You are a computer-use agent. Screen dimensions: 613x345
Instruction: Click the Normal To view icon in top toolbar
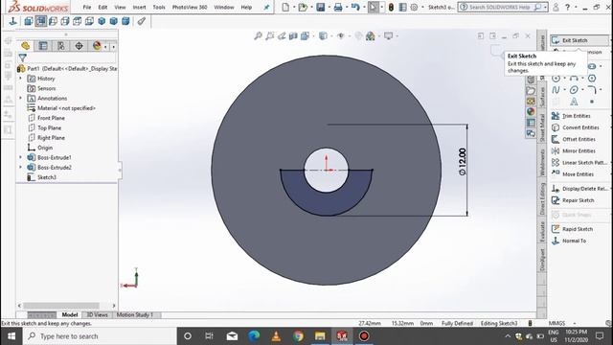click(12, 21)
